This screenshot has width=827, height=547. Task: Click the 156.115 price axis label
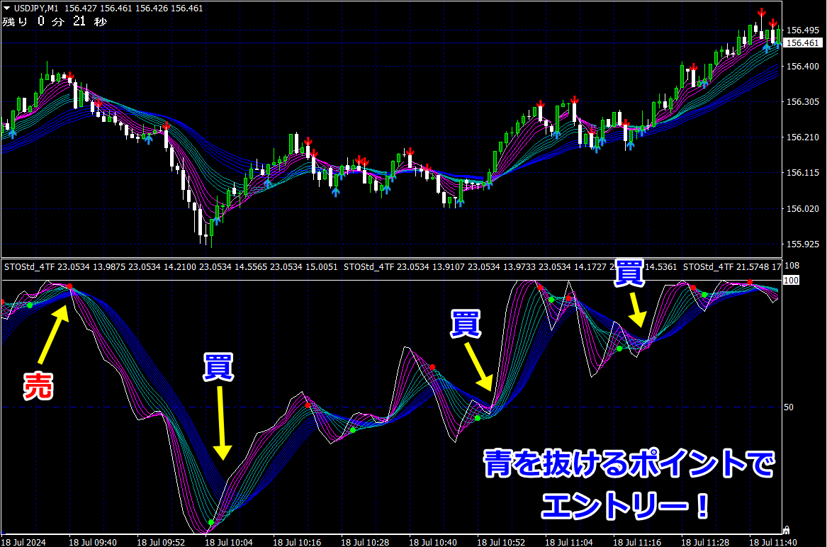click(803, 173)
